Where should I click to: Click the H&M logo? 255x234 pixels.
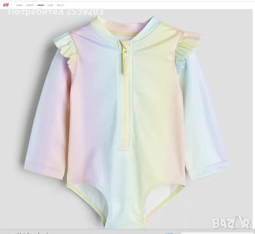[x=5, y=5]
